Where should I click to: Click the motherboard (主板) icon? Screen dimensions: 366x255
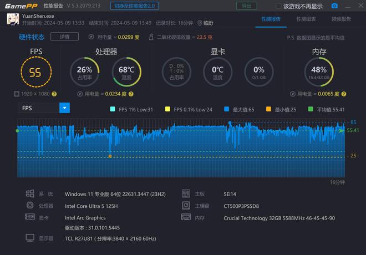pyautogui.click(x=186, y=193)
